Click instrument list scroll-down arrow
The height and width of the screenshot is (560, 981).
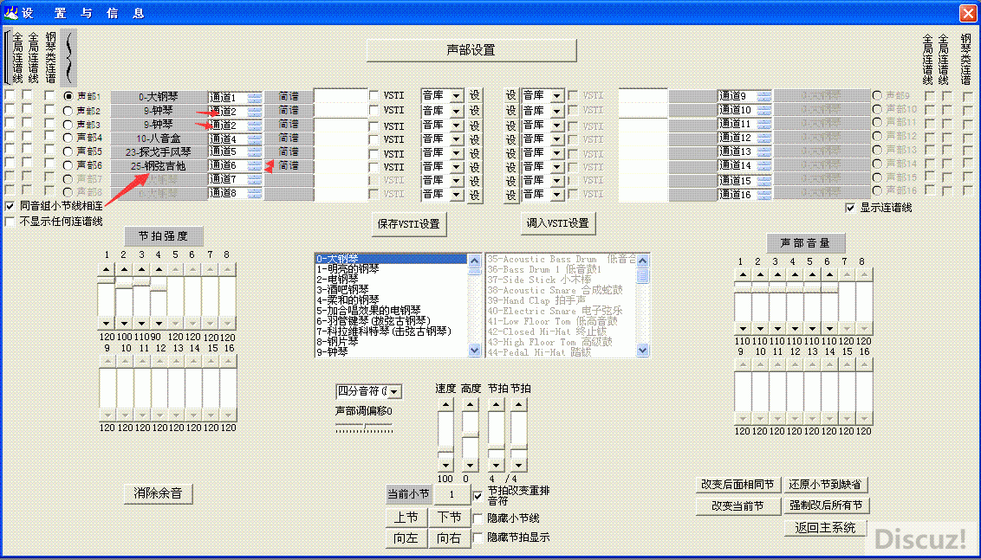(475, 351)
